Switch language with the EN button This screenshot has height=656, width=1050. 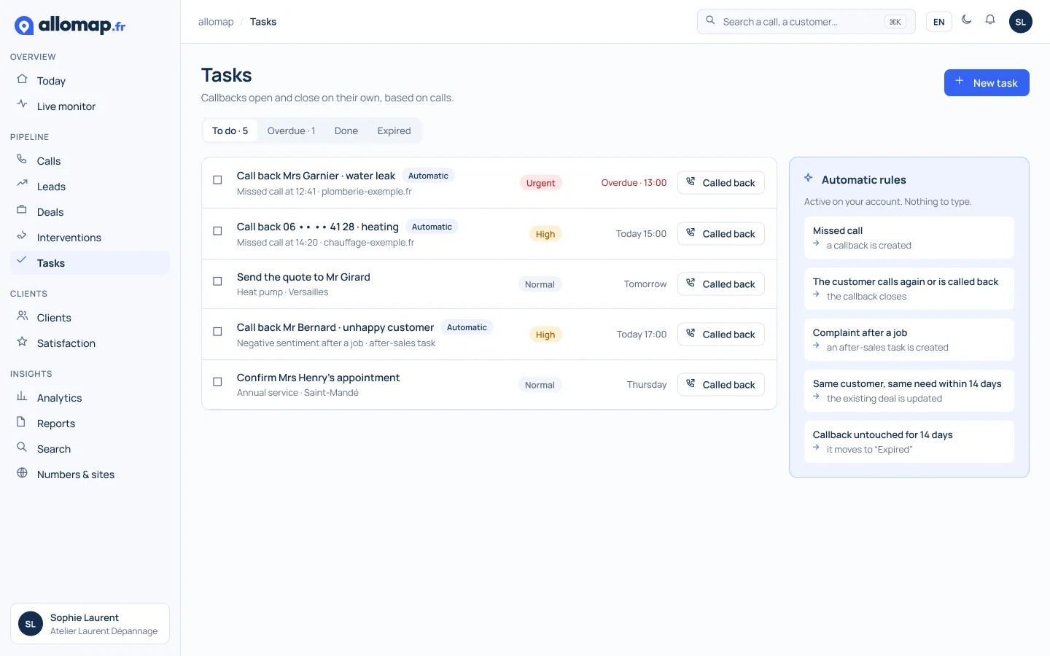point(939,22)
